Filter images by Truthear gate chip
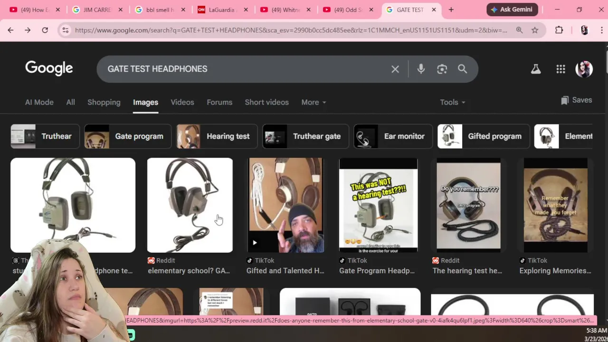 pos(305,136)
